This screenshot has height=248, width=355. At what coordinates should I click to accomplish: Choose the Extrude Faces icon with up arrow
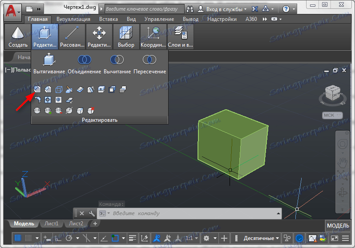pos(101,90)
